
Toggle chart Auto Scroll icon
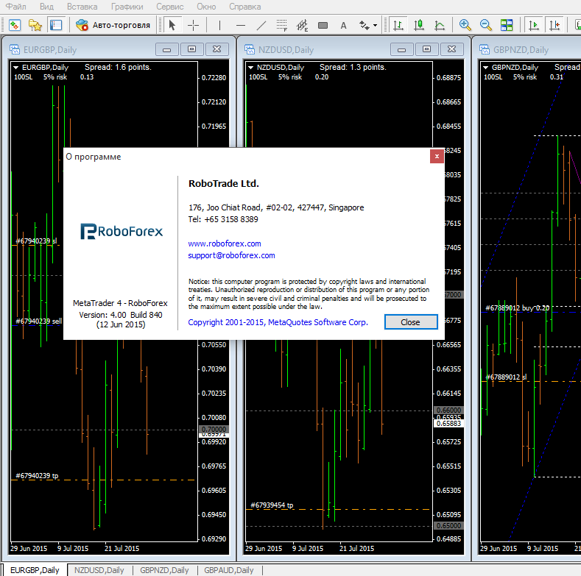click(534, 25)
